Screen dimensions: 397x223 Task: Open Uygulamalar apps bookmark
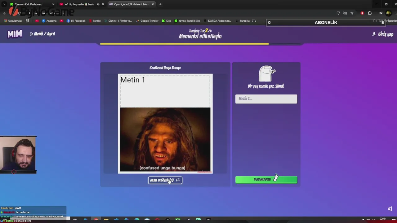pyautogui.click(x=13, y=21)
